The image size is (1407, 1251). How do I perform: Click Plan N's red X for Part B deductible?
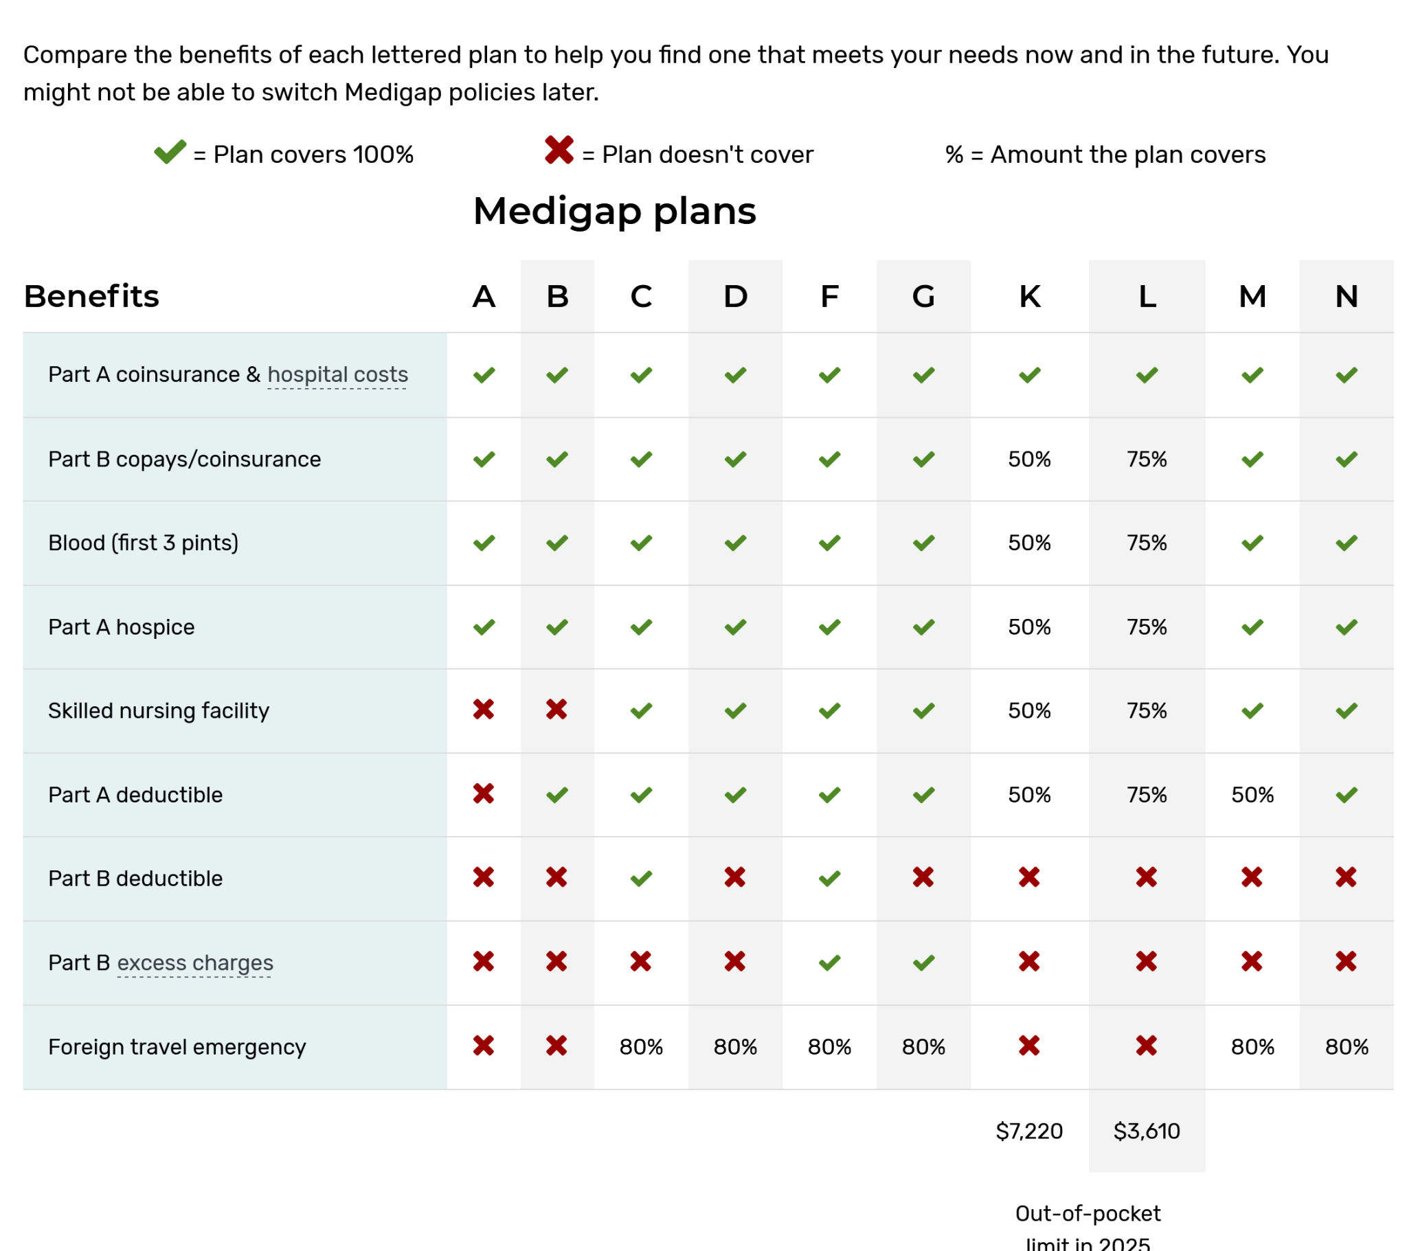point(1346,878)
